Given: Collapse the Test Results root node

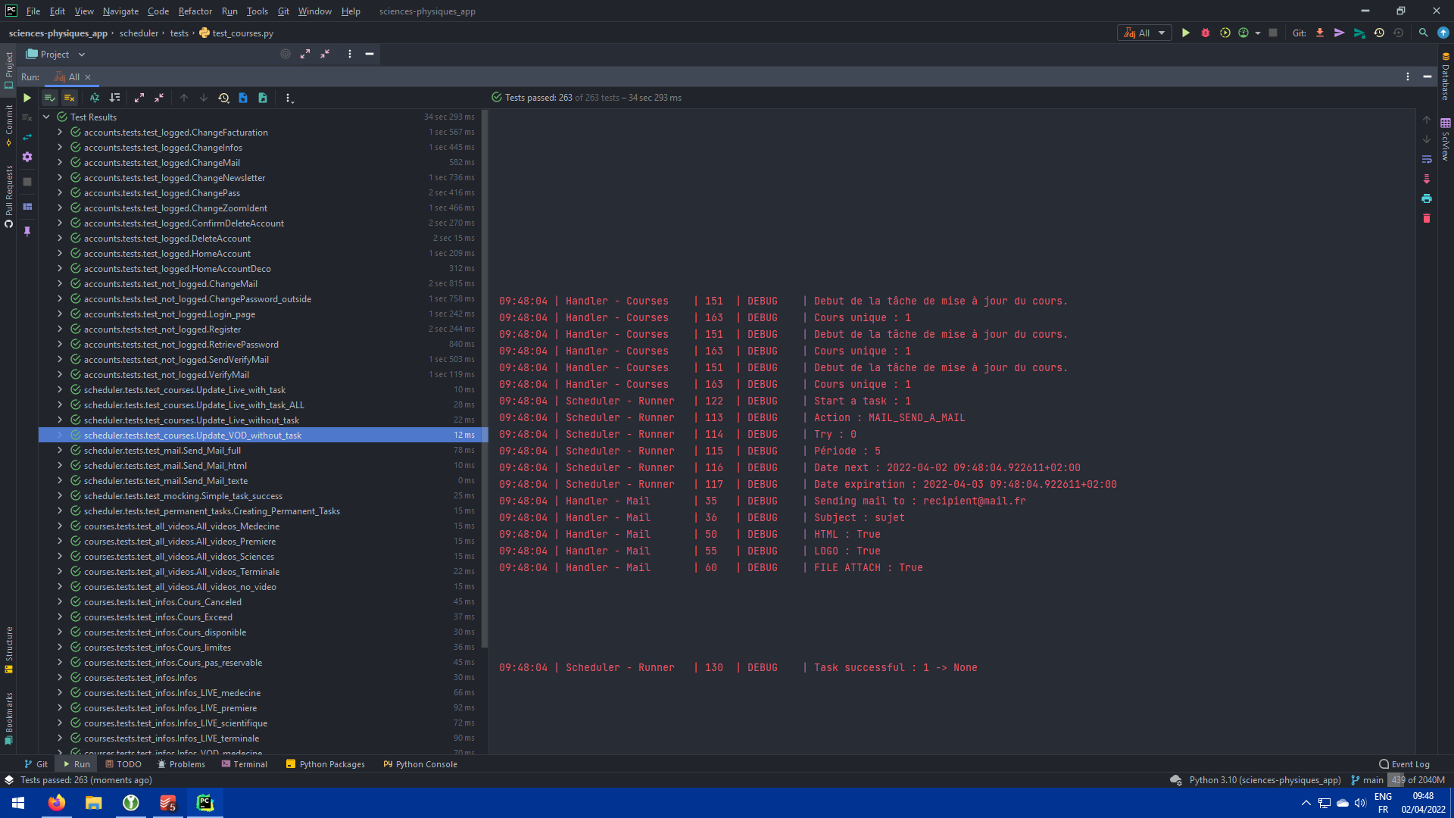Looking at the screenshot, I should (46, 117).
